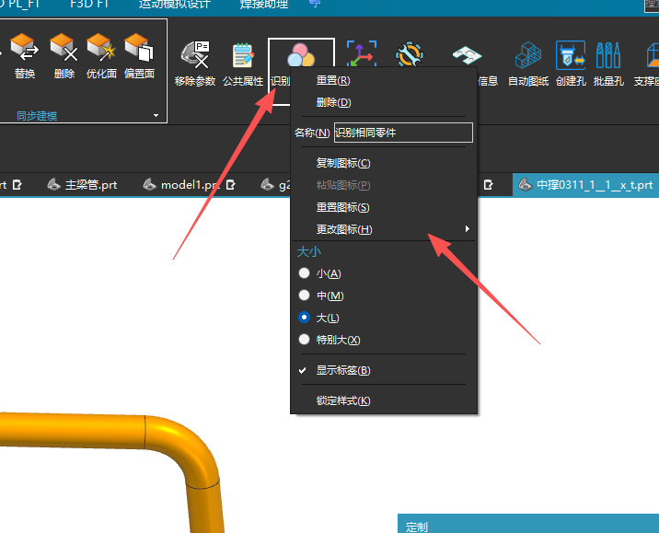659x533 pixels.
Task: Select 特别大(X) extra large size option
Action: (305, 340)
